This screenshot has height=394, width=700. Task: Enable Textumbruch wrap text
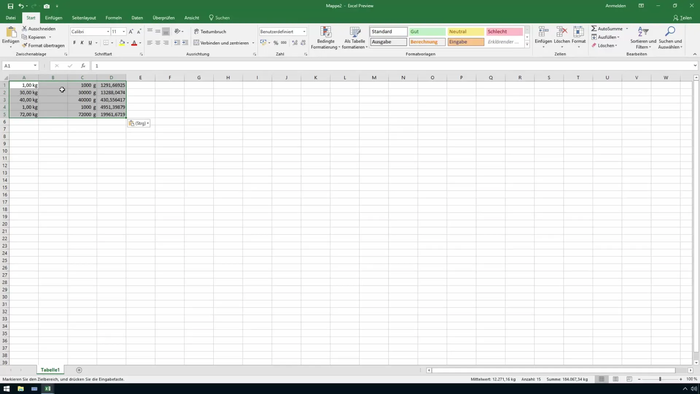(x=210, y=31)
